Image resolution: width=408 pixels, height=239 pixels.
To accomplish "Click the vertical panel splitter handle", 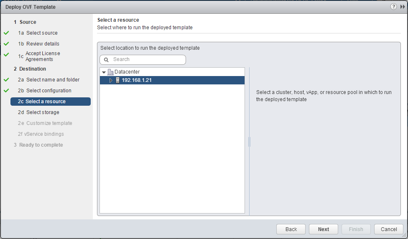I will tap(249, 142).
